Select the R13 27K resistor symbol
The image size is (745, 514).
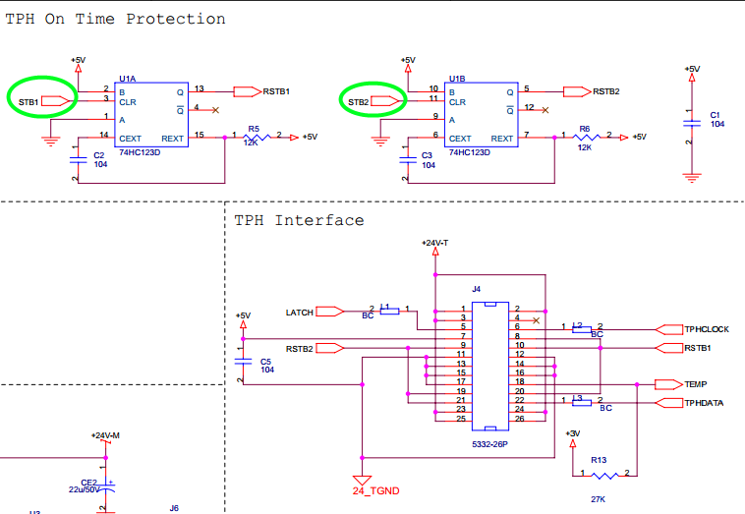coord(604,476)
